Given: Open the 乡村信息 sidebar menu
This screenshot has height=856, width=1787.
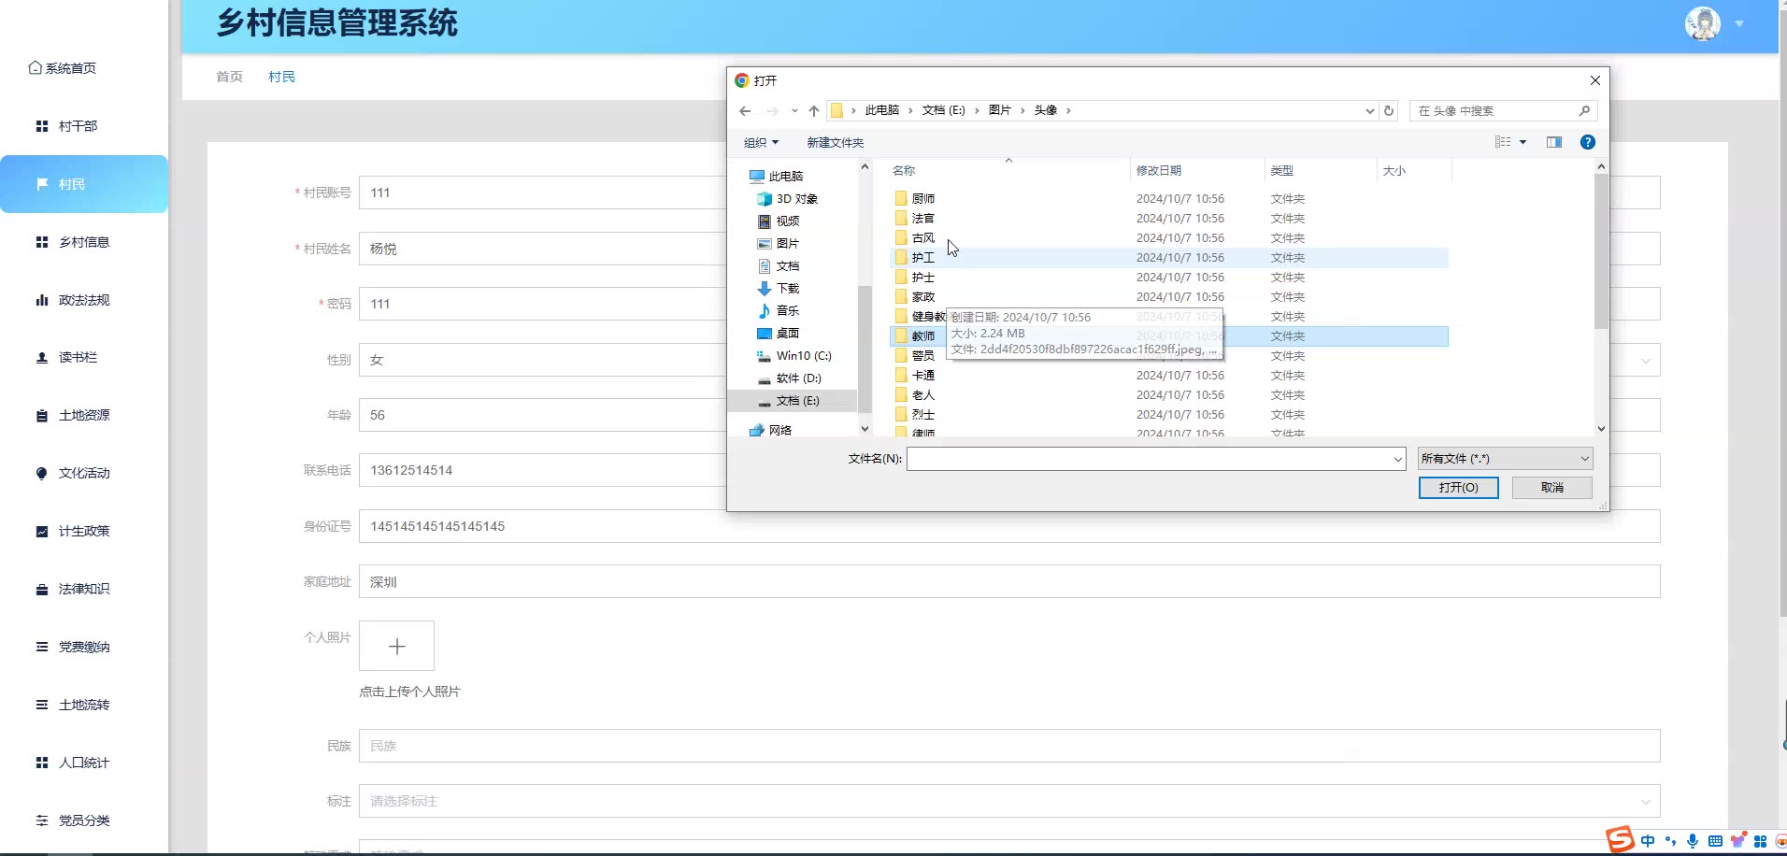Looking at the screenshot, I should pos(83,242).
